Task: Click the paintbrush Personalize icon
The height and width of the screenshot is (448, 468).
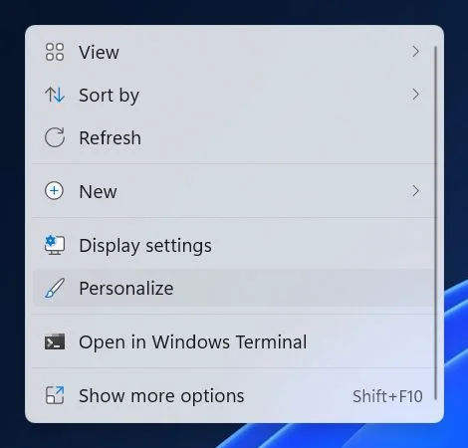Action: click(x=55, y=288)
